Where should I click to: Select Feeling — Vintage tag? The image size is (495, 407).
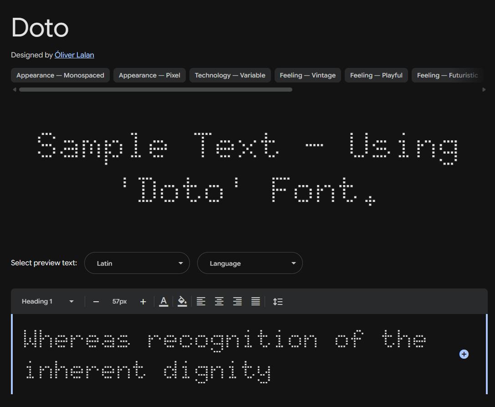(x=307, y=75)
